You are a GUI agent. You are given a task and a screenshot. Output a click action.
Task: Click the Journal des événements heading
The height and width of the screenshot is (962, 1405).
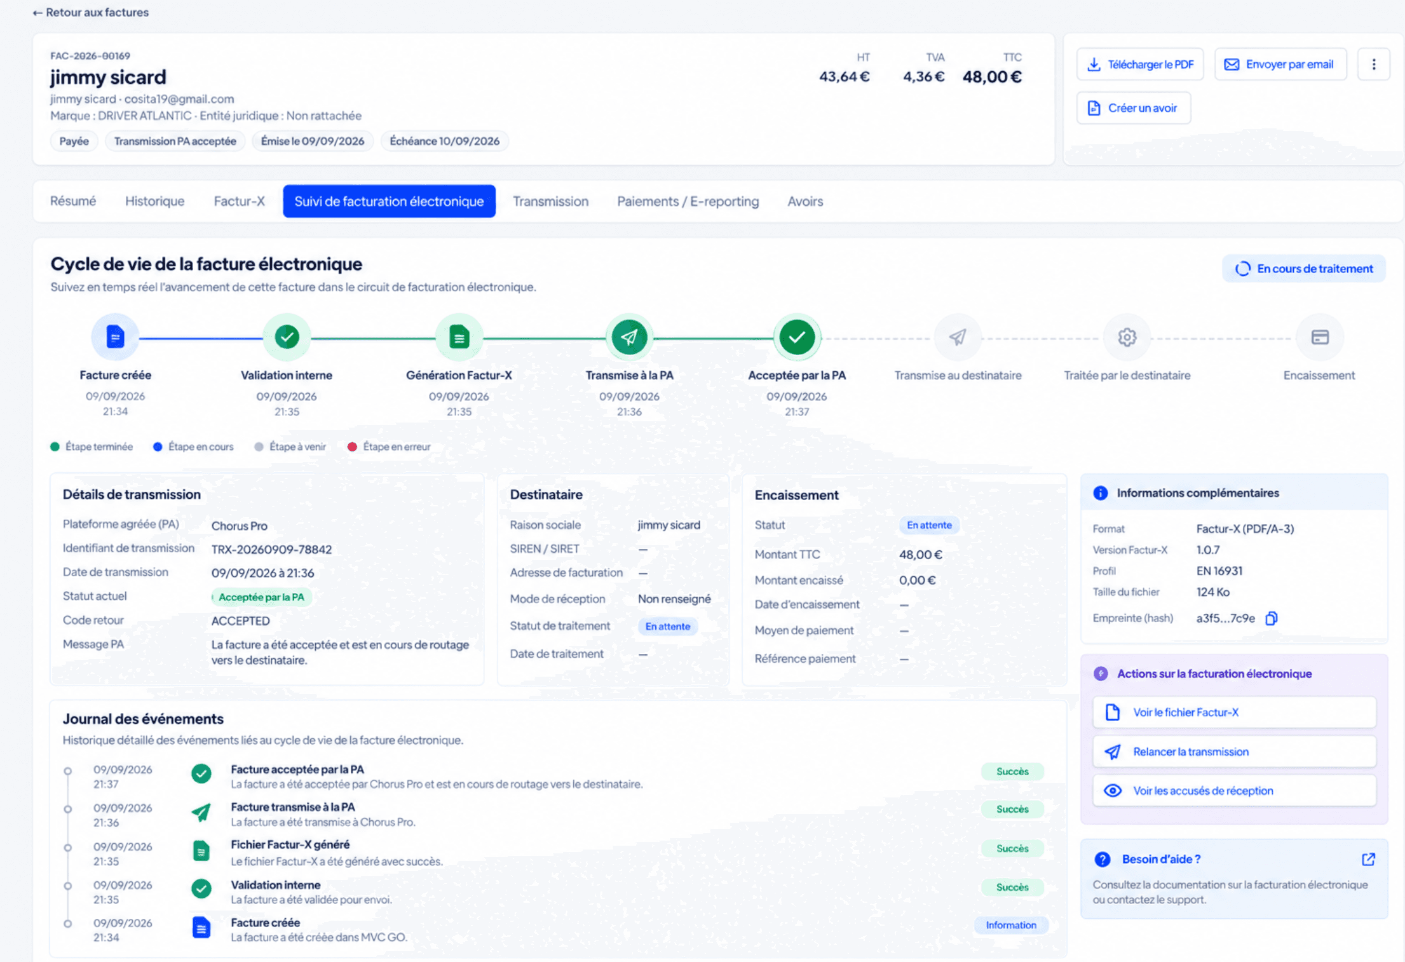tap(143, 719)
